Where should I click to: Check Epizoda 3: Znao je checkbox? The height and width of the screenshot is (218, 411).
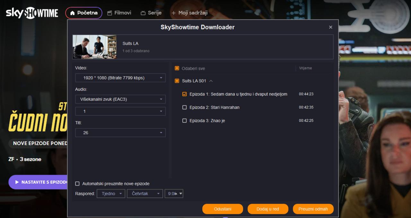[184, 121]
